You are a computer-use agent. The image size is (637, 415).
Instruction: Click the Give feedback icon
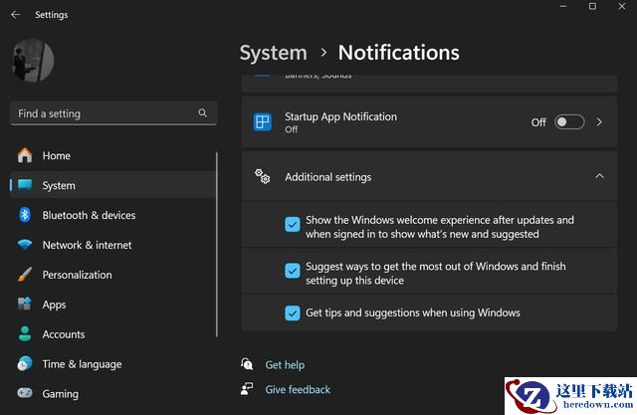247,388
